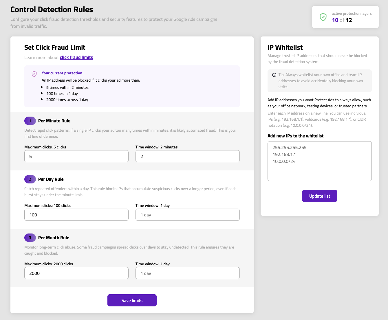Image resolution: width=388 pixels, height=320 pixels.
Task: Select the Per Month Rule clicks field showing 2000
Action: pos(76,273)
